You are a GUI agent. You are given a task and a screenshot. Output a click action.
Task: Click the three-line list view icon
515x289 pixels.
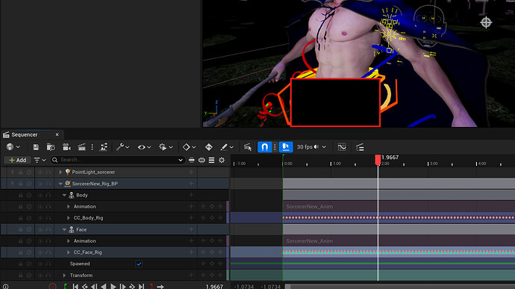(x=211, y=160)
